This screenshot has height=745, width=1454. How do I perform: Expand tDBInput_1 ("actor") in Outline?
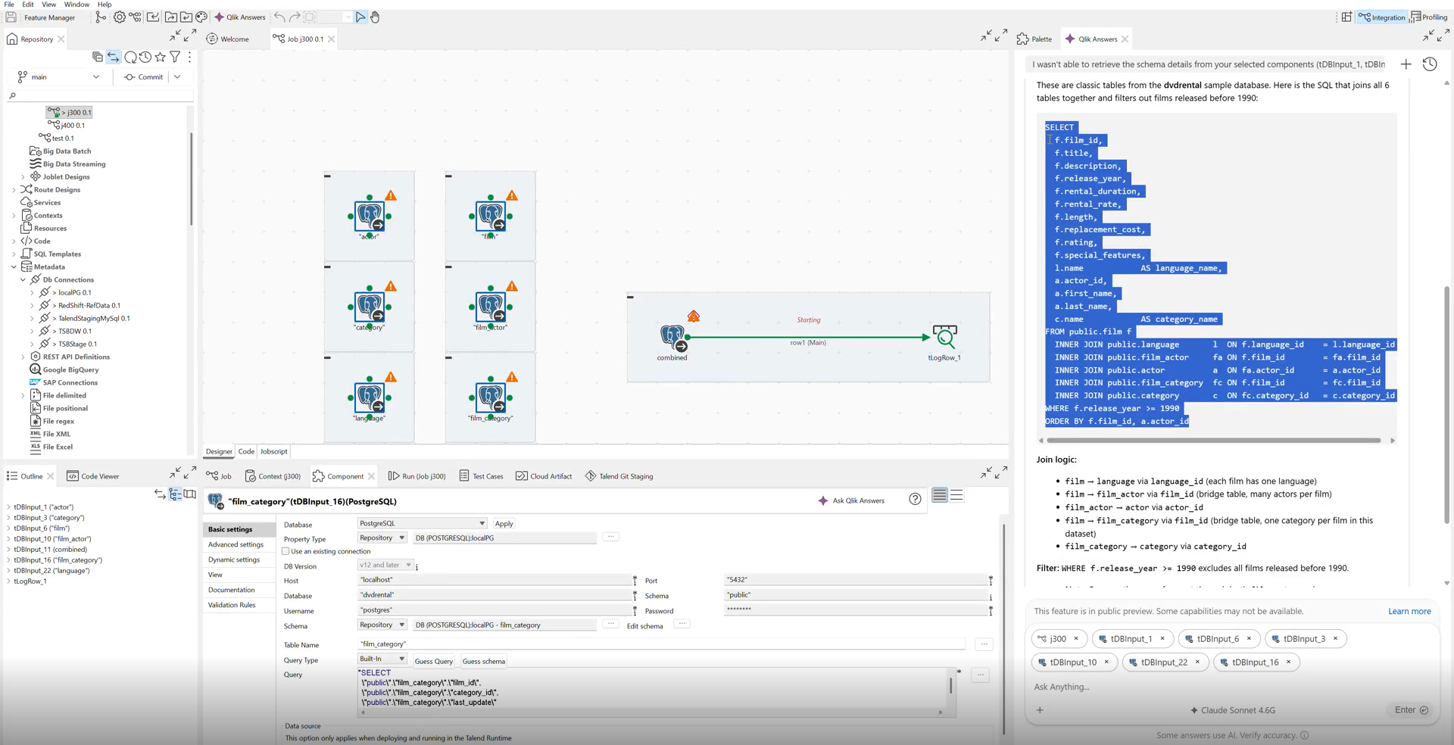pyautogui.click(x=8, y=507)
